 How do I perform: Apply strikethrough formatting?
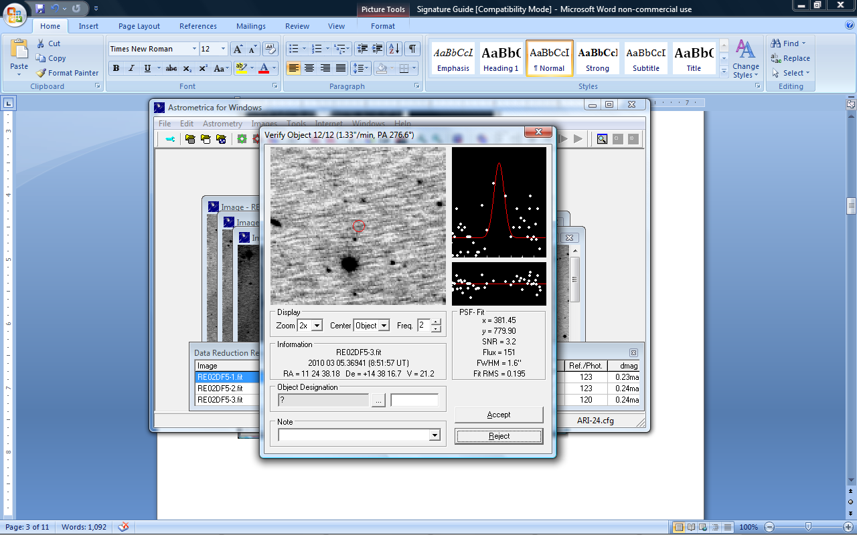[x=171, y=68]
